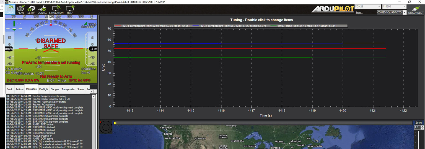This screenshot has height=149, width=425.
Task: Open the DATA flight data view
Action: (10, 9)
